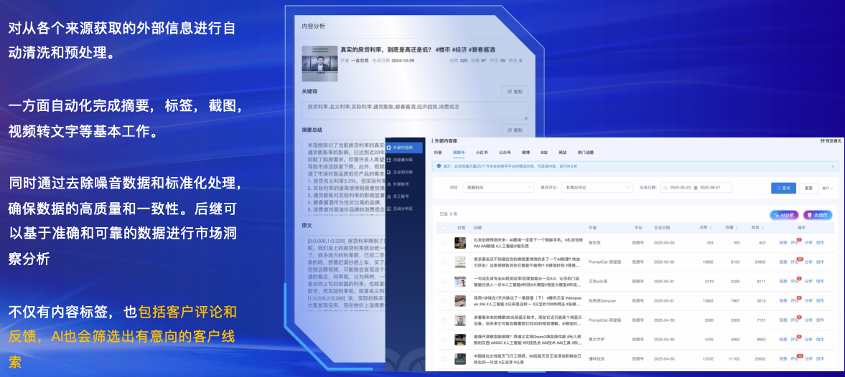This screenshot has width=845, height=377.
Task: Open 互动分析区 in the sidebar
Action: (404, 208)
